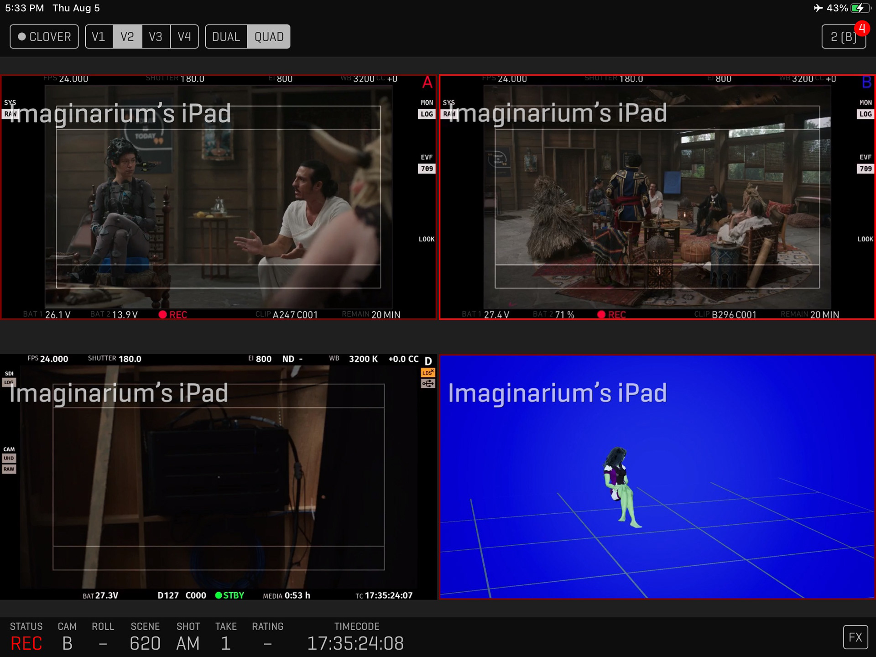This screenshot has height=657, width=876.
Task: Tap the CLOVER record indicator button
Action: click(x=44, y=36)
